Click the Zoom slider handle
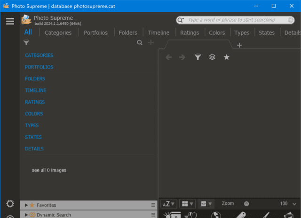The image size is (301, 218). tap(246, 203)
